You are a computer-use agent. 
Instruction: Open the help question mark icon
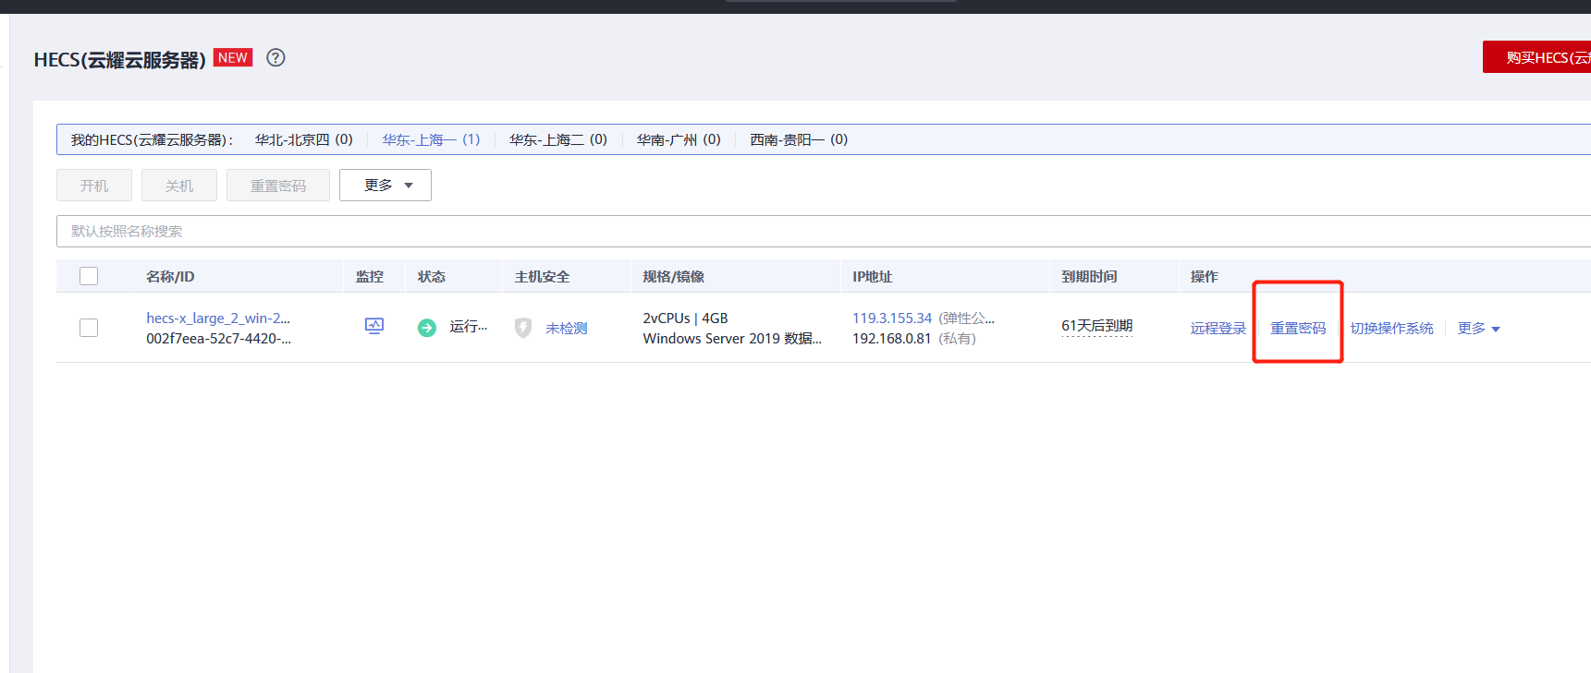tap(275, 57)
